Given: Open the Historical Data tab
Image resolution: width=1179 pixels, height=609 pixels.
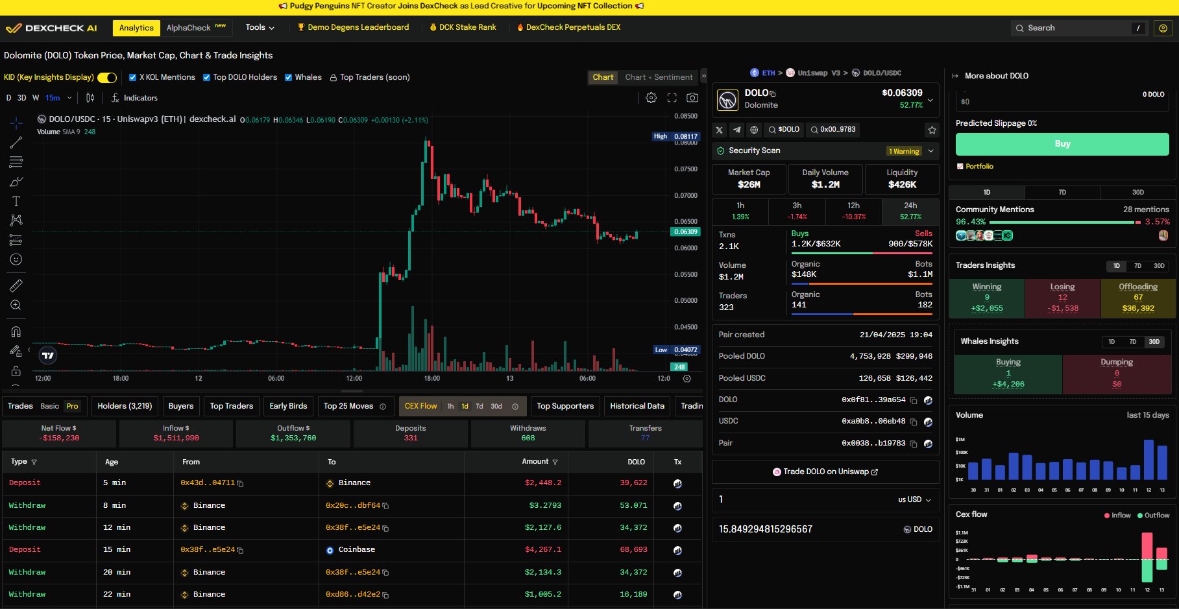Looking at the screenshot, I should (x=637, y=406).
